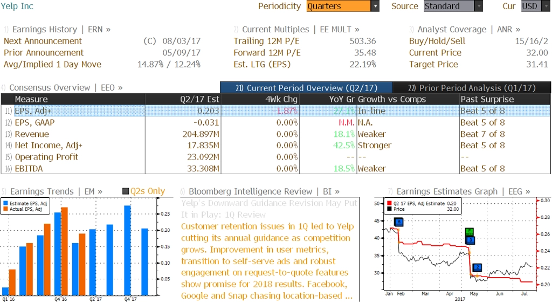Click the red Q2 17 EPS estimate legend swatch
Image resolution: width=552 pixels, height=303 pixels.
(x=389, y=203)
